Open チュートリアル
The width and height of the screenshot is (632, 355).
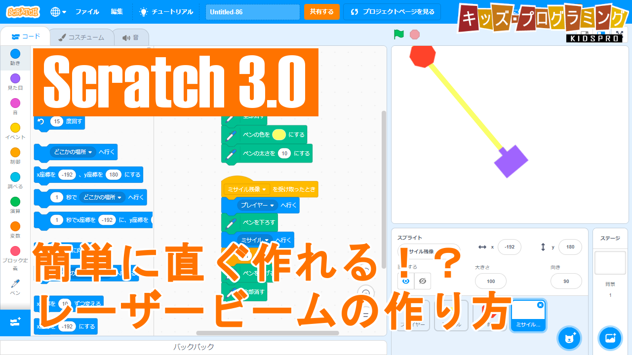(166, 11)
